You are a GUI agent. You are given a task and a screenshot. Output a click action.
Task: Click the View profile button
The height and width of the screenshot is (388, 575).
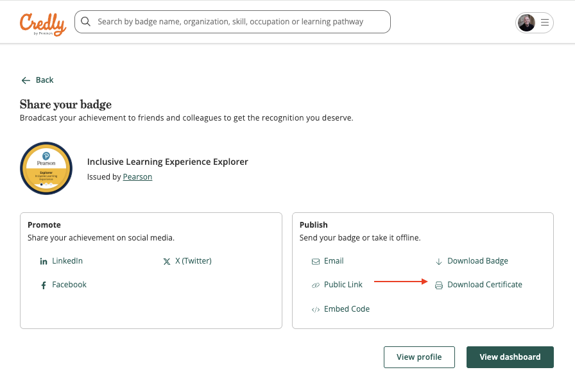[419, 357]
